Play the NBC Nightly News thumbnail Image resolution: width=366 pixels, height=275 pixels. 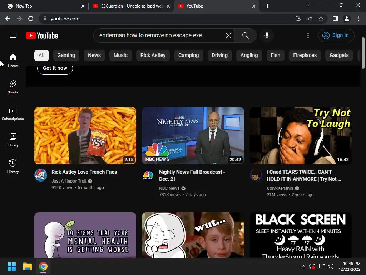coord(193,136)
